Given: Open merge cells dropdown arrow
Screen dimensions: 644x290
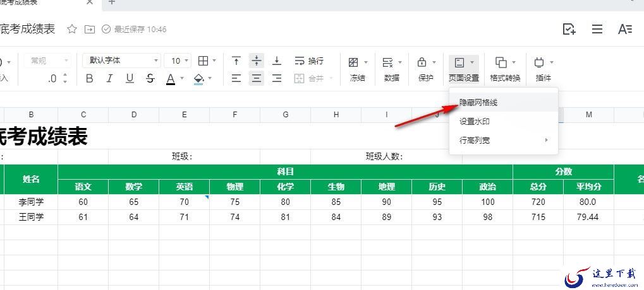Looking at the screenshot, I should pos(331,78).
